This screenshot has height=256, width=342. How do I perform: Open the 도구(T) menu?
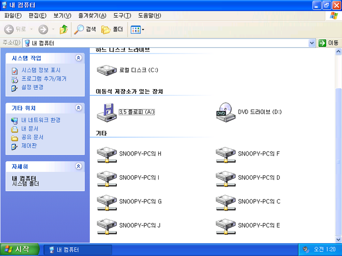(x=122, y=16)
